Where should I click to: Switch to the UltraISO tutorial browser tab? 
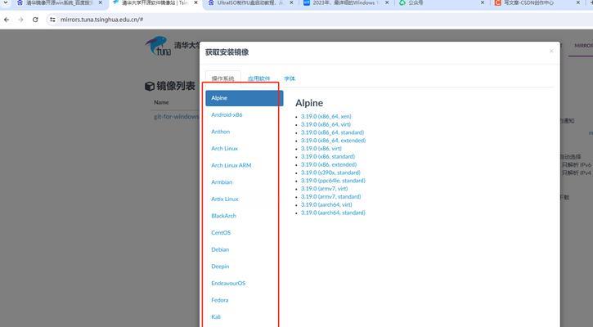pos(249,2)
